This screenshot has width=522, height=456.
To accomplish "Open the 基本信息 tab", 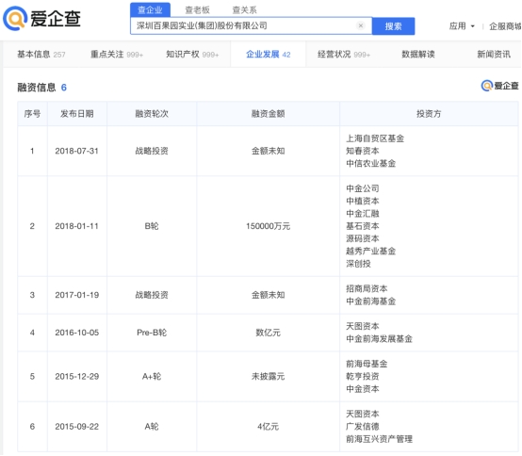I will click(x=41, y=55).
